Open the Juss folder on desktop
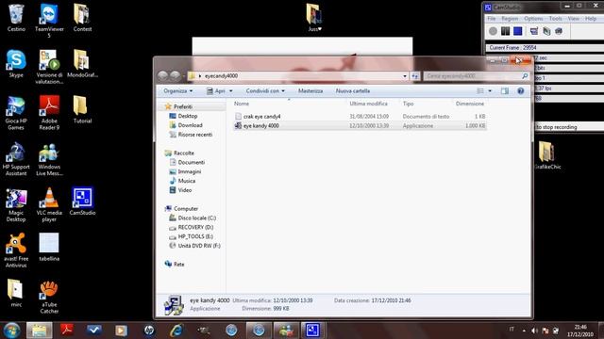Viewport: 604px width, 339px height. [314, 18]
